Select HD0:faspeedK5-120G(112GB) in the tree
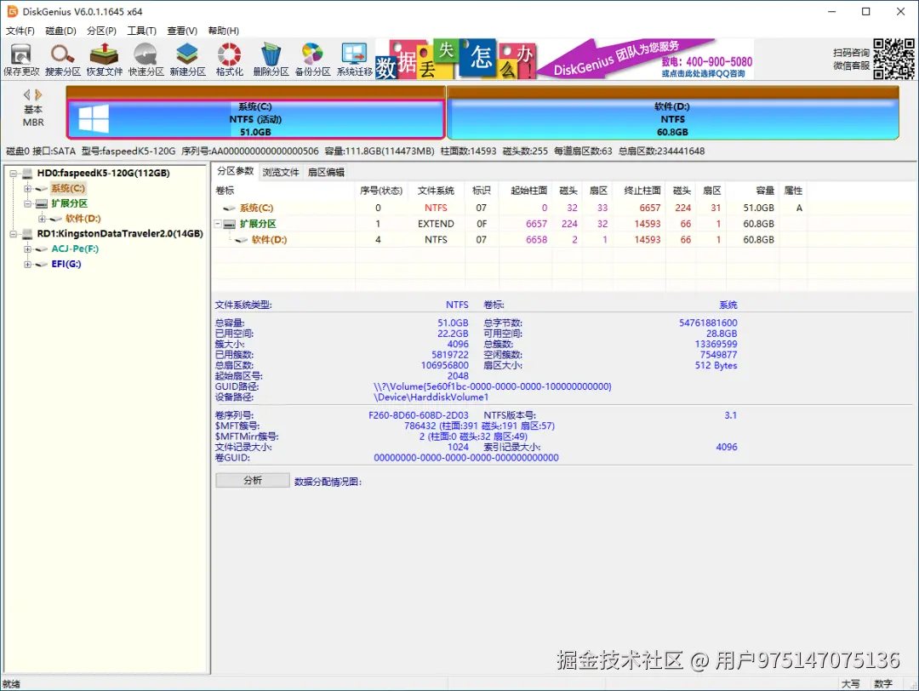919x691 pixels. point(103,174)
